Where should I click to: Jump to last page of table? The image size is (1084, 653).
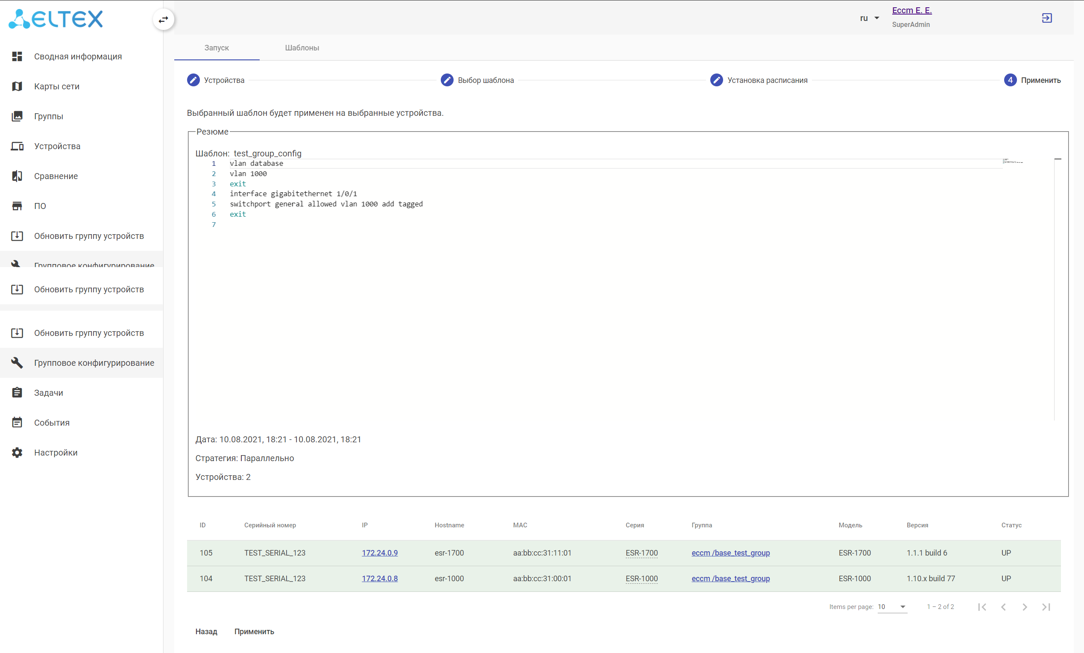tap(1046, 607)
